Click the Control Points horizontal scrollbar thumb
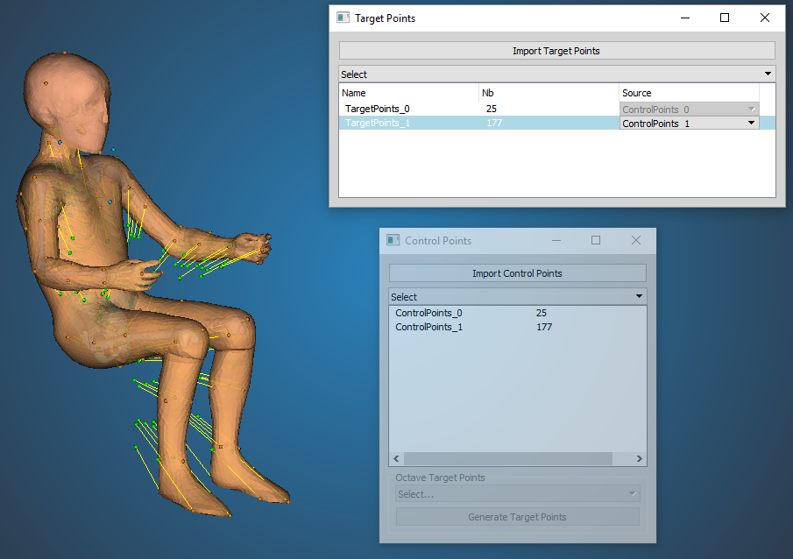This screenshot has height=559, width=793. [507, 458]
